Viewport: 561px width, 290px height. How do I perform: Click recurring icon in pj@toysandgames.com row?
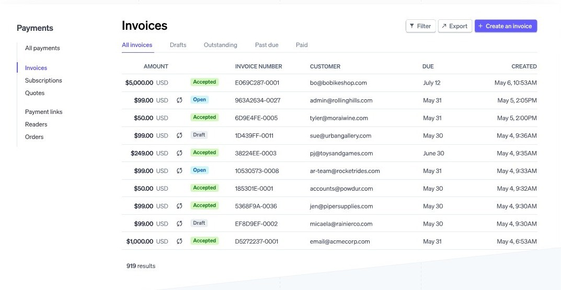pyautogui.click(x=180, y=153)
